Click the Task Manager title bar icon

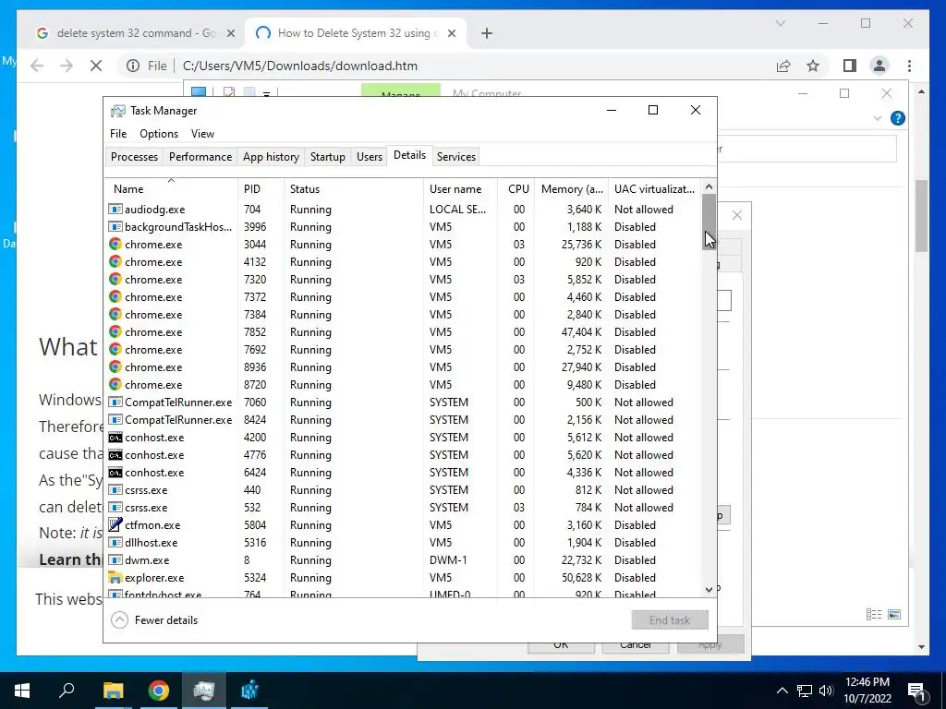[x=117, y=111]
